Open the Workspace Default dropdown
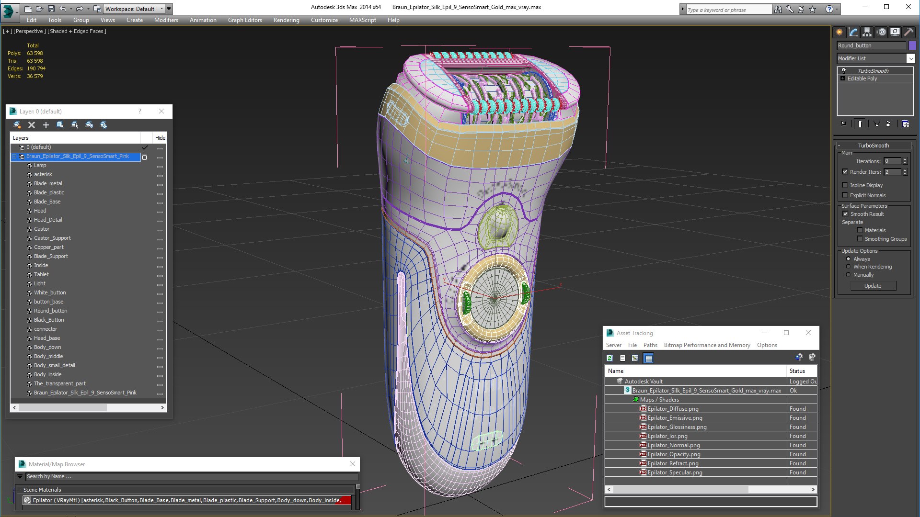 [x=134, y=9]
